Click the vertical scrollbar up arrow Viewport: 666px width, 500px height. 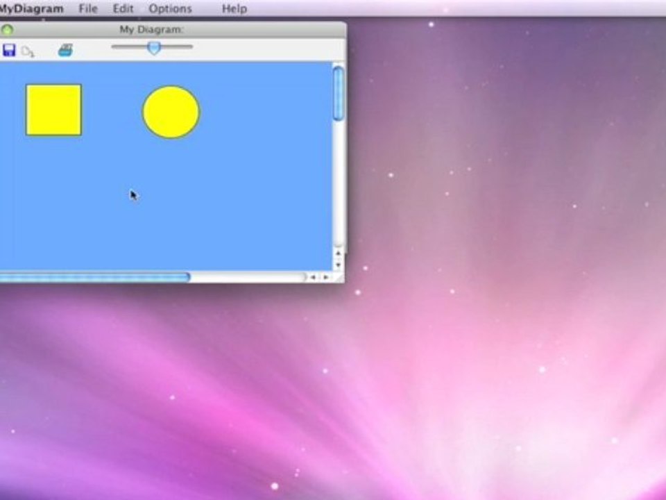click(338, 253)
